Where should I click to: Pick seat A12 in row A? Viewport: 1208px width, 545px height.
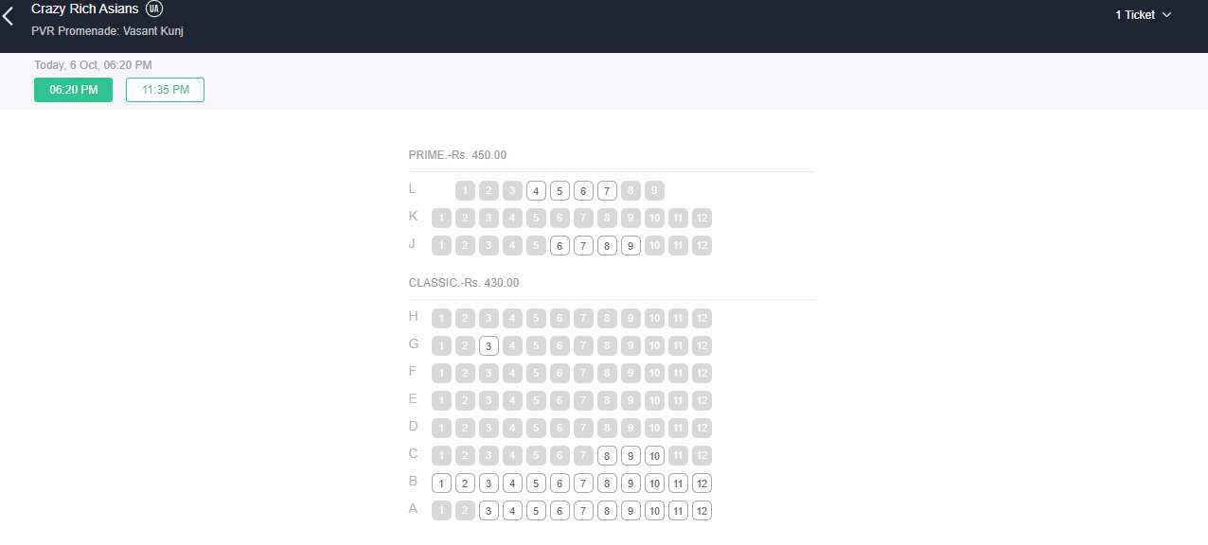[x=702, y=510]
